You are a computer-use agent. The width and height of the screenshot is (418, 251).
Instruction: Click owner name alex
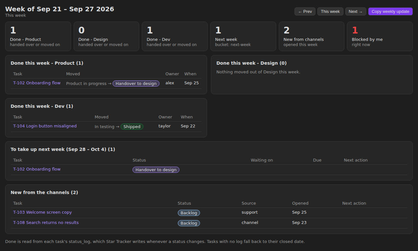click(170, 83)
